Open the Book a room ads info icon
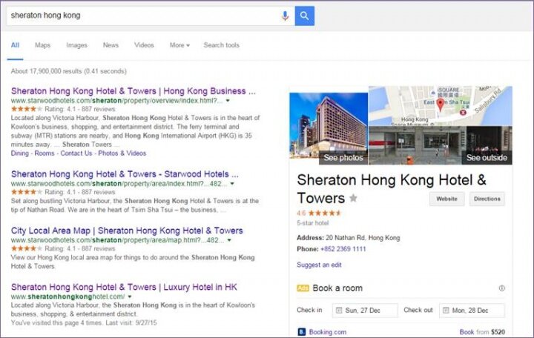The image size is (534, 338). tap(501, 288)
